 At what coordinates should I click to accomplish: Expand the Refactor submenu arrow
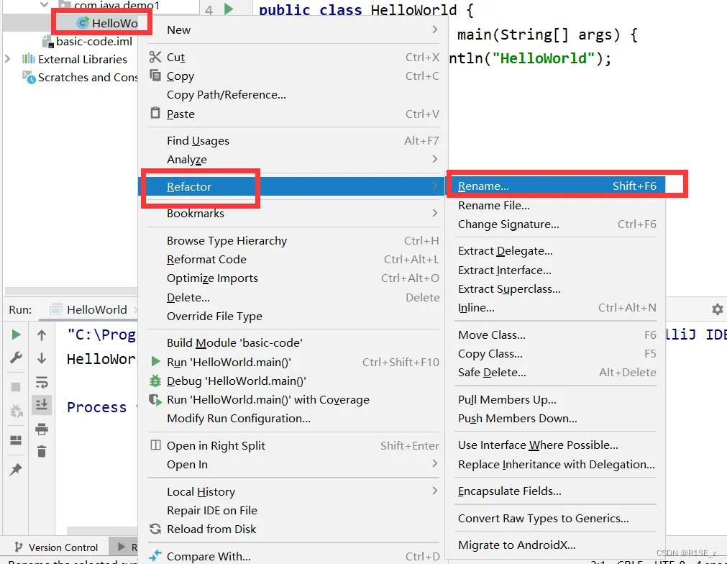pos(435,186)
